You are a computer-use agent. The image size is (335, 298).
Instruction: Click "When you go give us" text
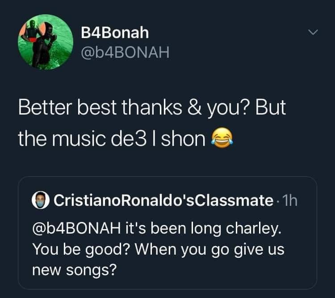tap(209, 250)
